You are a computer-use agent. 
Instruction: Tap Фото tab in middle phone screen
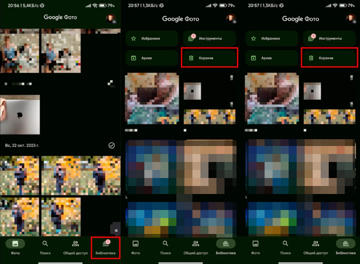pyautogui.click(x=136, y=248)
